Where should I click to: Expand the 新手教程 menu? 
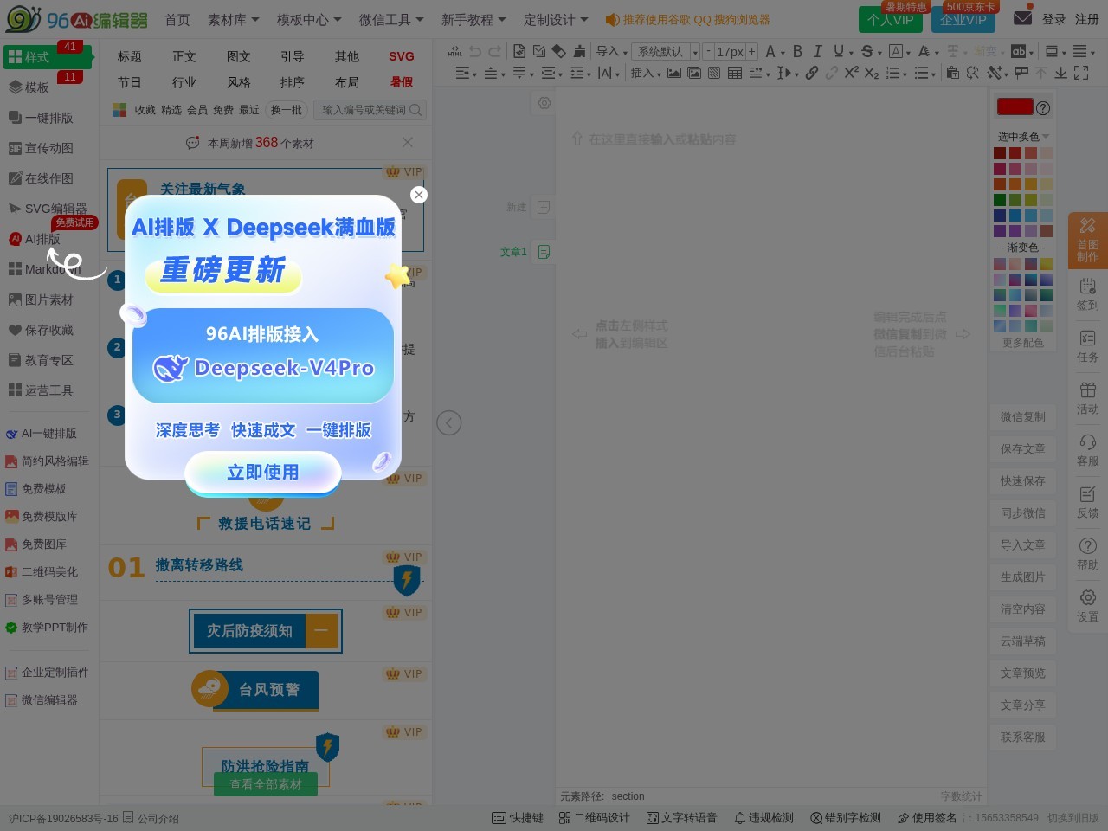pos(473,19)
